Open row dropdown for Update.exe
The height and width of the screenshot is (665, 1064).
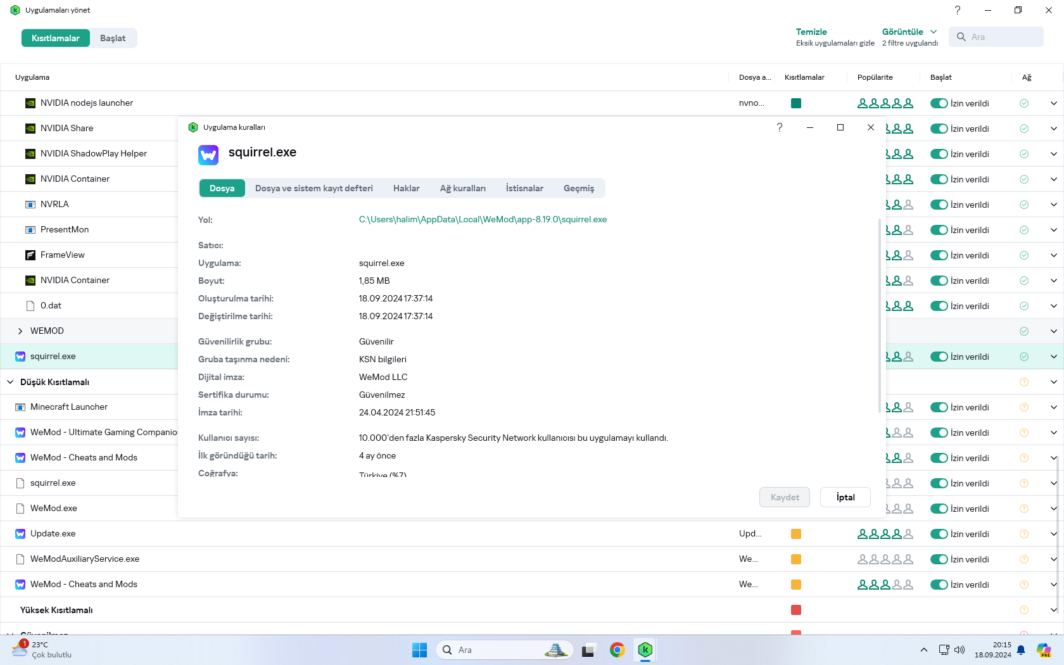coord(1053,534)
